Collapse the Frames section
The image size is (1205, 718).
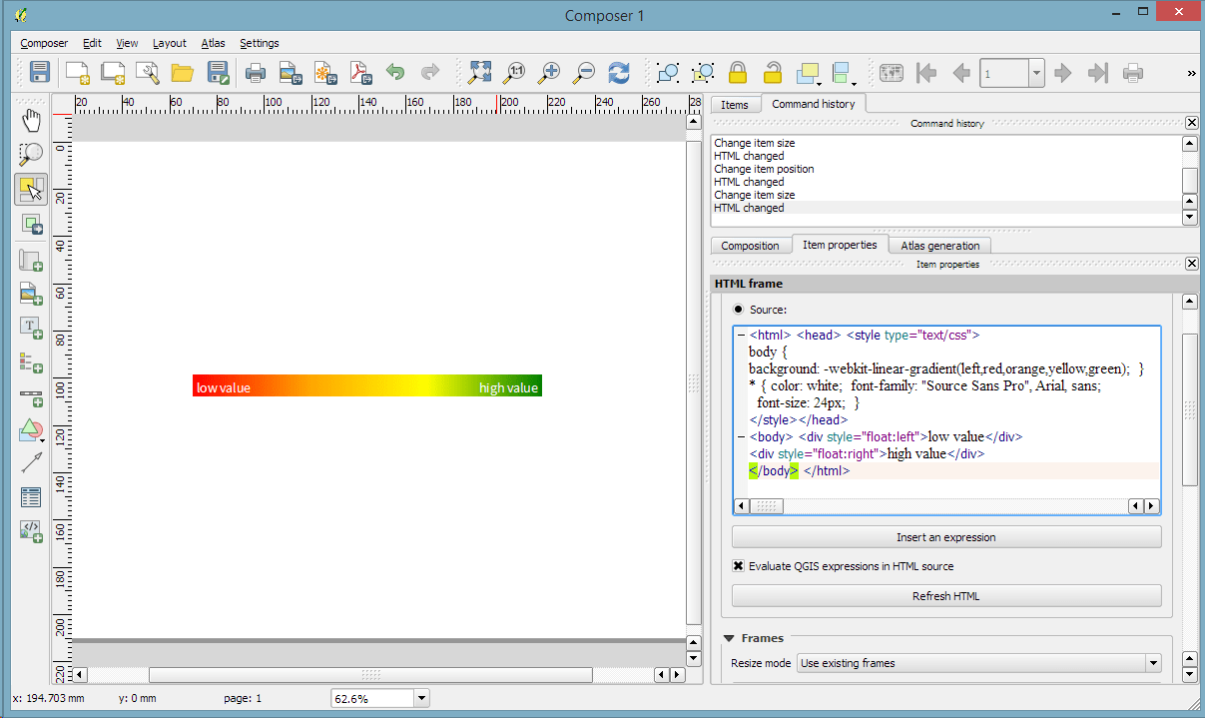(x=728, y=637)
